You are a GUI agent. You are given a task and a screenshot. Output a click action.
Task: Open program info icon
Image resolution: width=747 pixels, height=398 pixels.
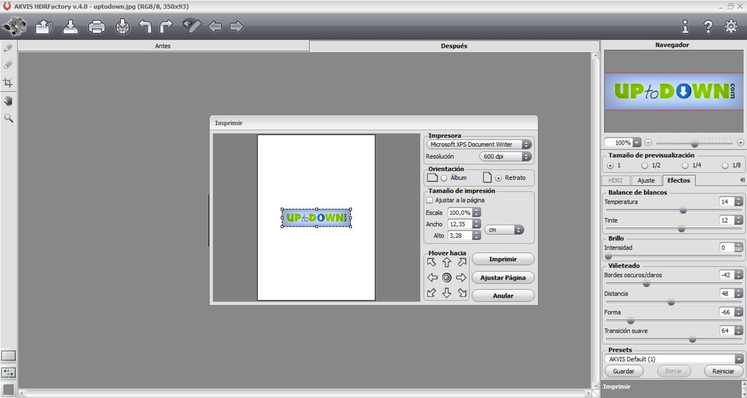coord(685,26)
